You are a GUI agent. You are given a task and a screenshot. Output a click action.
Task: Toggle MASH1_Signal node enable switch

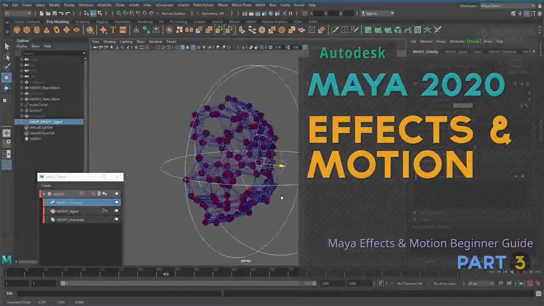point(116,211)
